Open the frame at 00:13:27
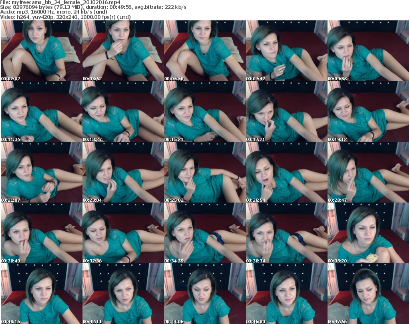The image size is (410, 324). 123,111
